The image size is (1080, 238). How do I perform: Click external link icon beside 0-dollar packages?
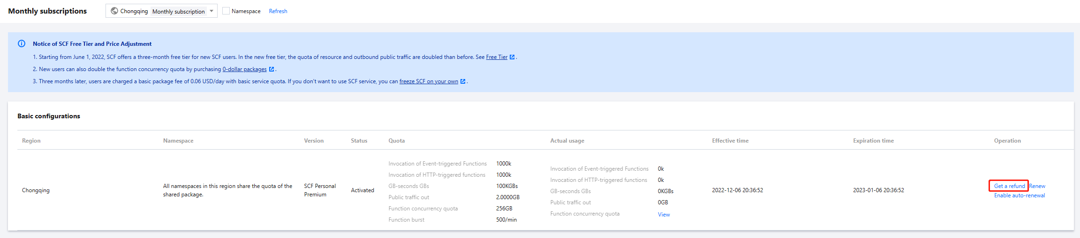click(x=272, y=69)
